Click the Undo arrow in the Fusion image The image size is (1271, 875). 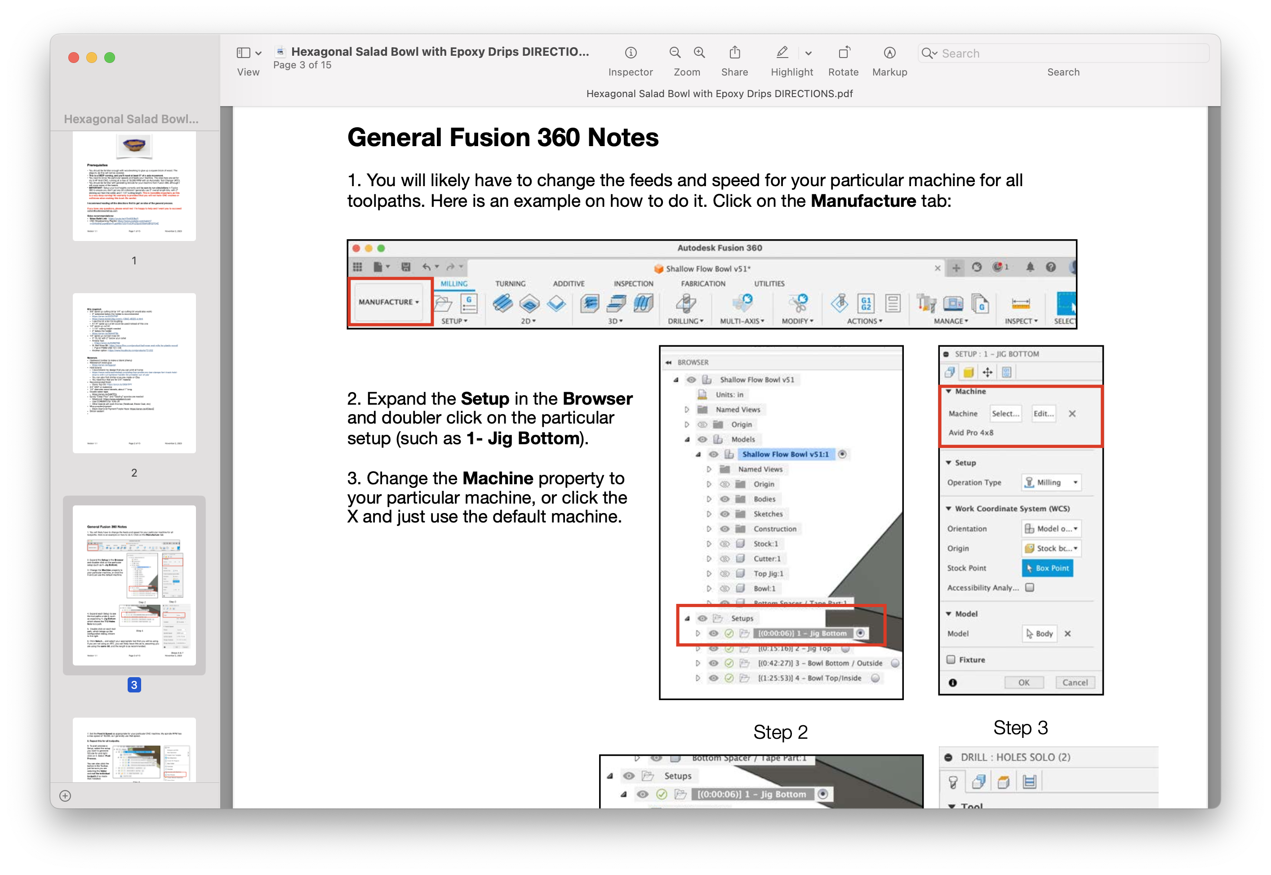[x=427, y=267]
